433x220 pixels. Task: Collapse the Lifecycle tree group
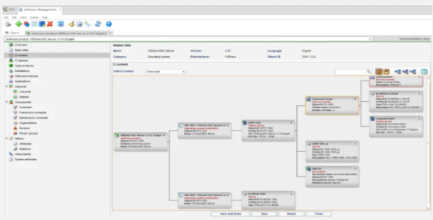[6, 86]
